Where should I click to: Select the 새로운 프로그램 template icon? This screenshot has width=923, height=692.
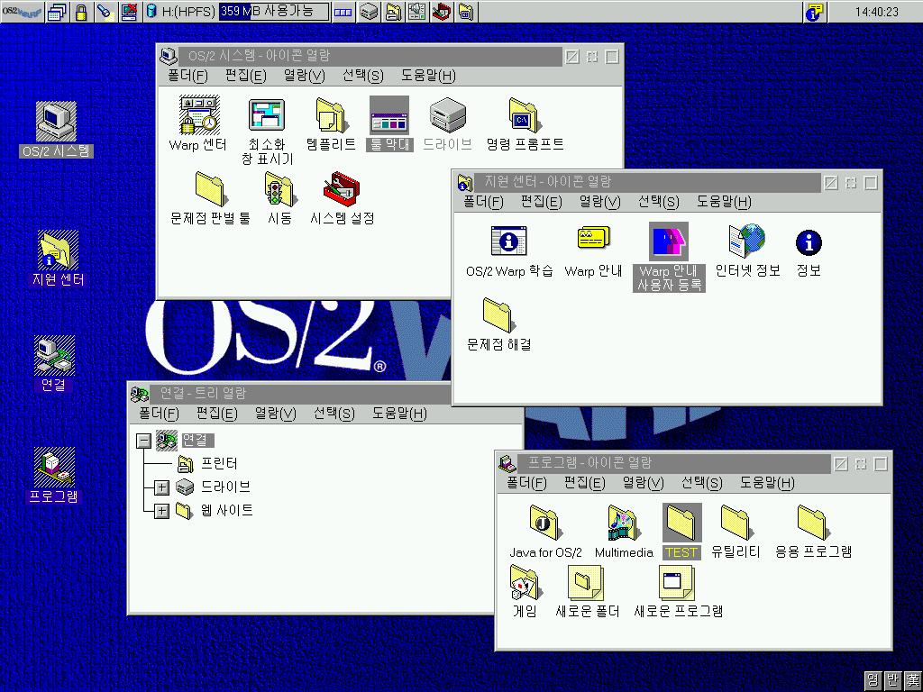[678, 591]
